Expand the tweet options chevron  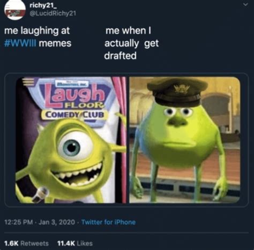click(x=246, y=5)
